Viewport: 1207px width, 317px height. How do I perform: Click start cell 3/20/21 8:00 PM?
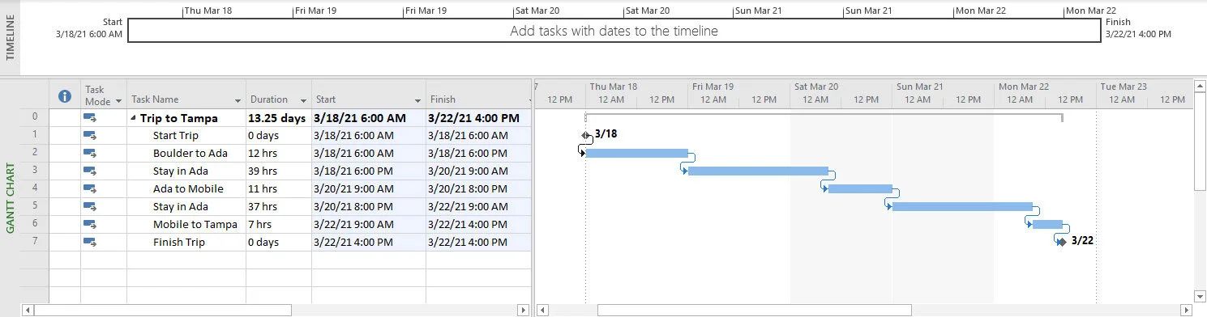click(x=369, y=207)
